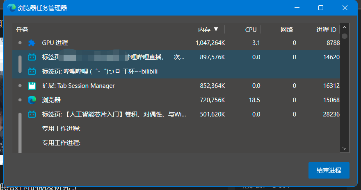Viewport: 361px width, 190px height.
Task: Click process ID 16312
Action: coord(331,86)
